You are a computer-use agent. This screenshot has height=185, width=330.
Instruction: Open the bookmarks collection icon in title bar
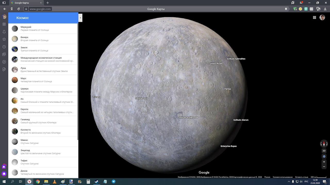point(293,3)
